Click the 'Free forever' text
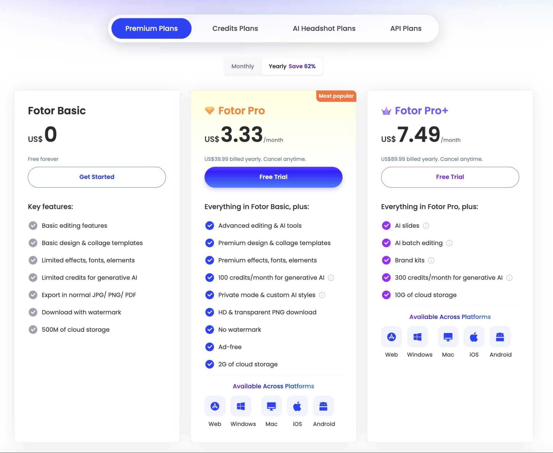Image resolution: width=553 pixels, height=453 pixels. 43,159
